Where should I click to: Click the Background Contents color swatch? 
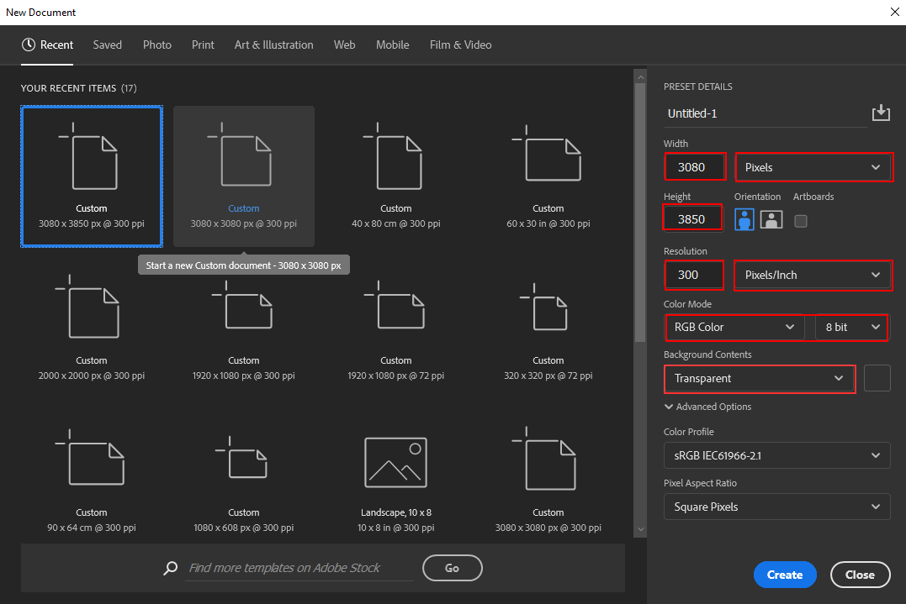click(877, 378)
